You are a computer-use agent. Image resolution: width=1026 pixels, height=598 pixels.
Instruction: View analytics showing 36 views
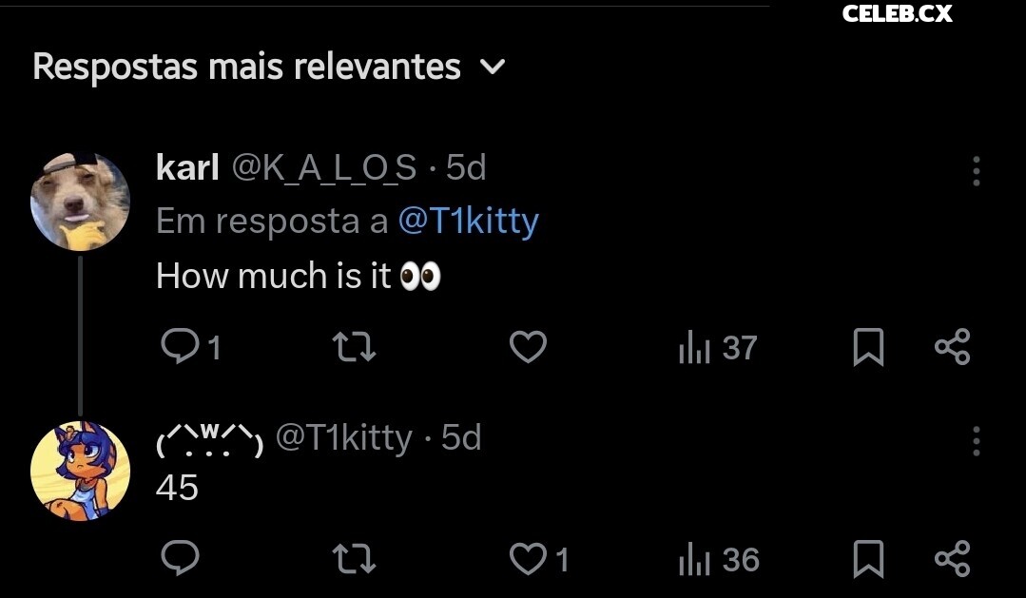click(720, 560)
